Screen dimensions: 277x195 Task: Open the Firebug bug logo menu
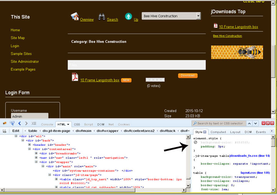[5, 123]
